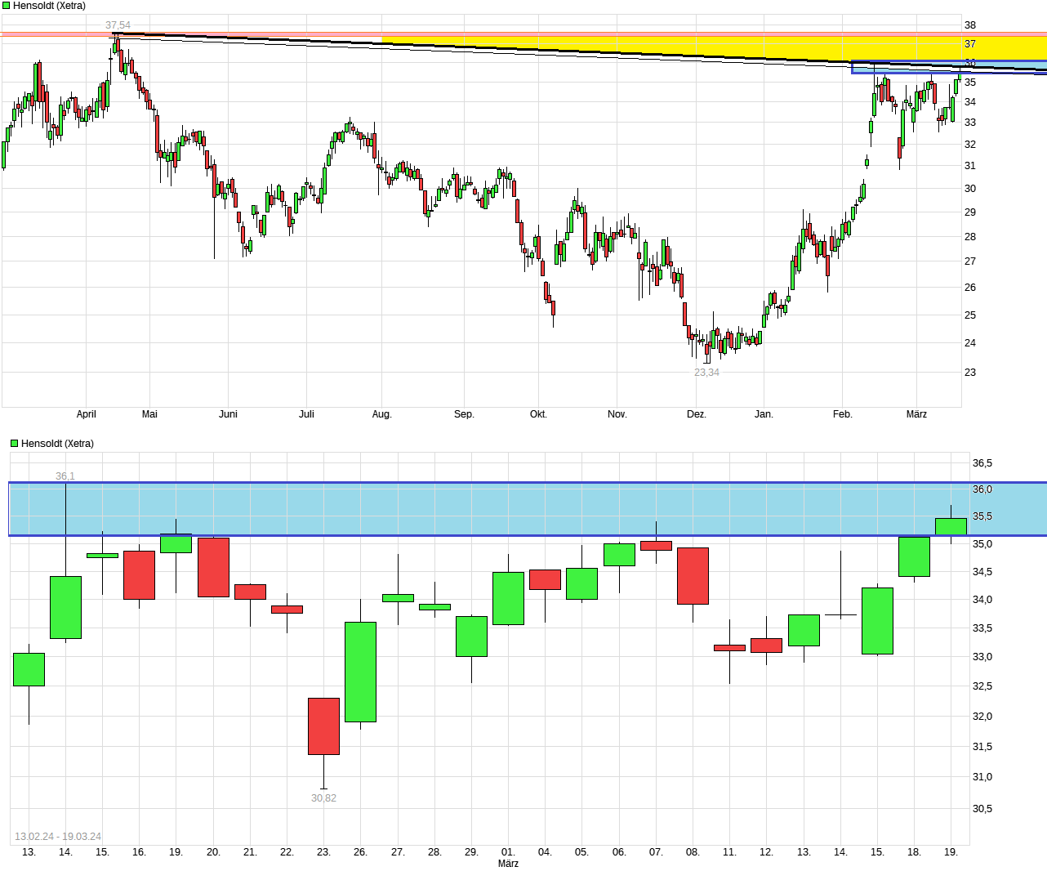Click the März label below the daily chart

(508, 862)
